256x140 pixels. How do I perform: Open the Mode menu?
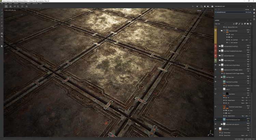click(10, 3)
